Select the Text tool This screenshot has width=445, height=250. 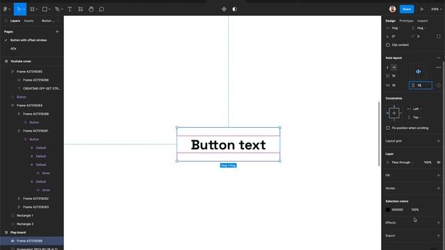70,9
